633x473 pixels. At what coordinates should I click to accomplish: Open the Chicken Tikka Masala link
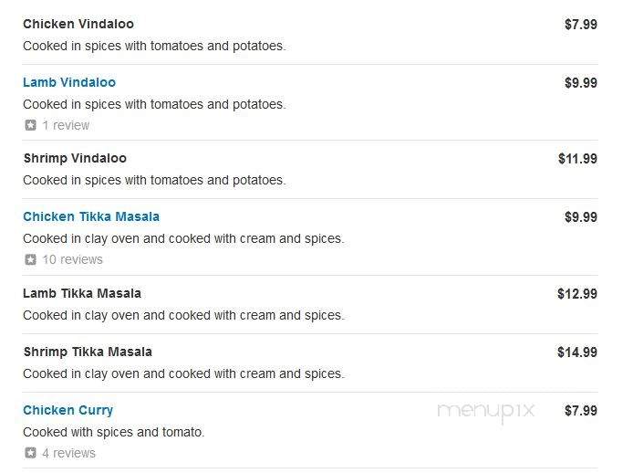(x=91, y=216)
